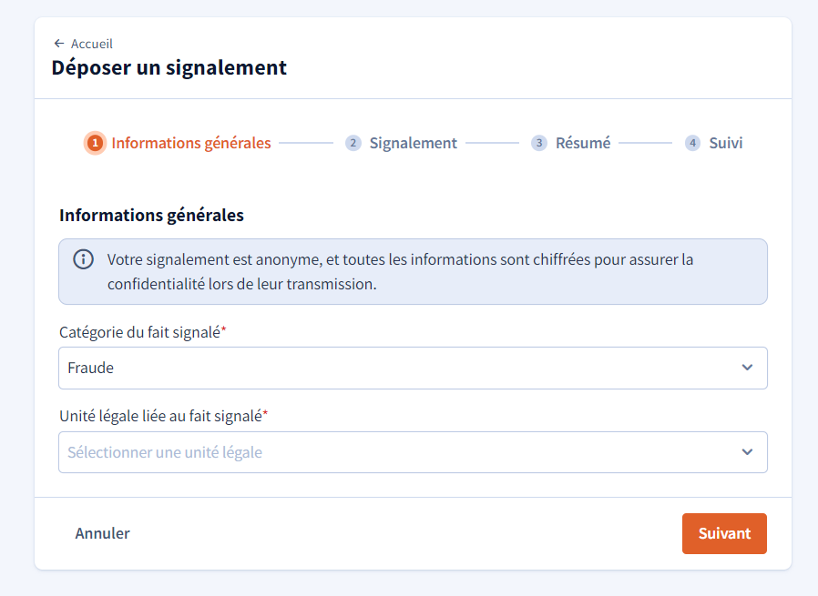Click the step 2 number circle

coord(353,143)
